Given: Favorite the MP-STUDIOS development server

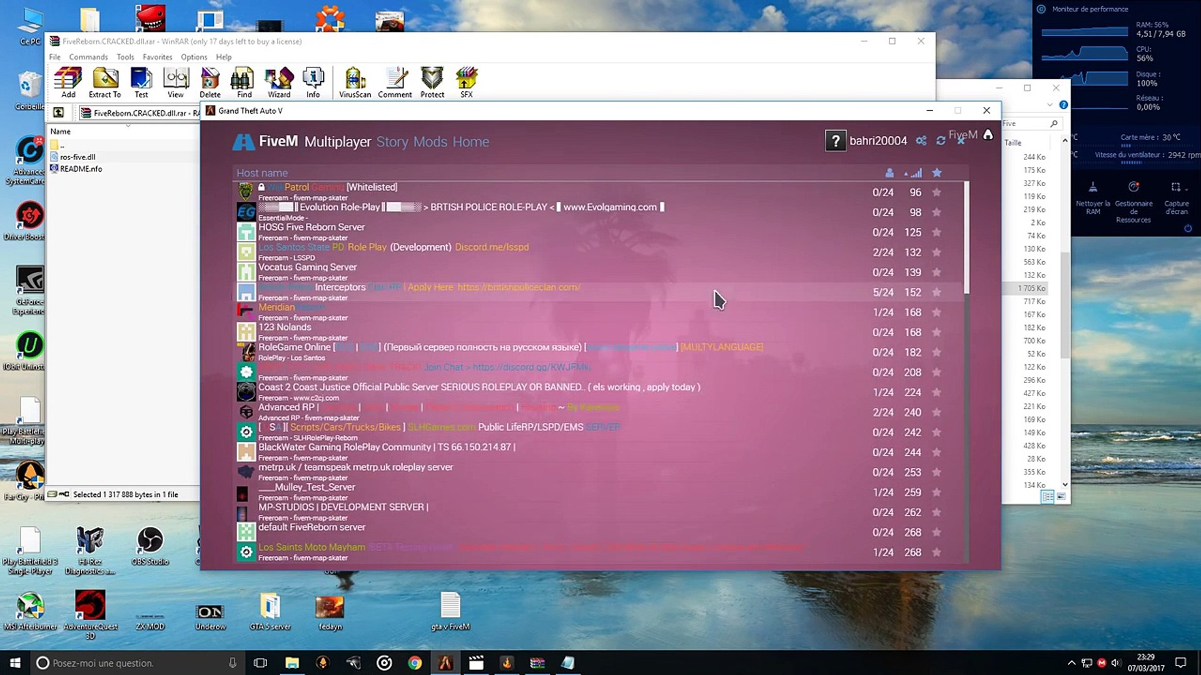Looking at the screenshot, I should (x=936, y=512).
